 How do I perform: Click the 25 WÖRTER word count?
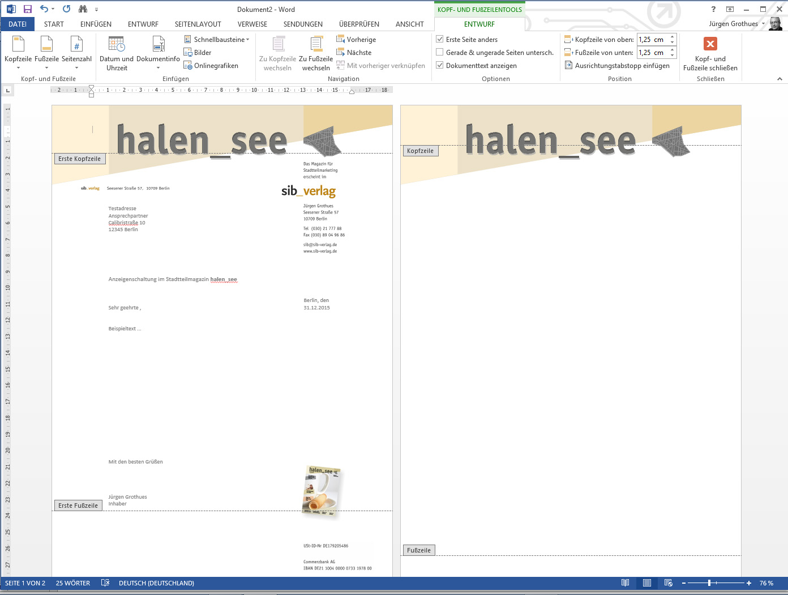(73, 583)
